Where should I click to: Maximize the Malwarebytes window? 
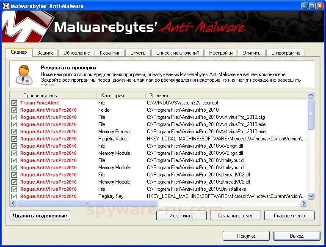pos(312,6)
